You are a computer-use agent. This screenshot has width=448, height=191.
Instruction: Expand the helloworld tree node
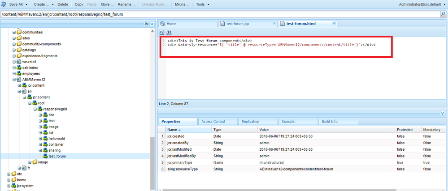(40, 139)
